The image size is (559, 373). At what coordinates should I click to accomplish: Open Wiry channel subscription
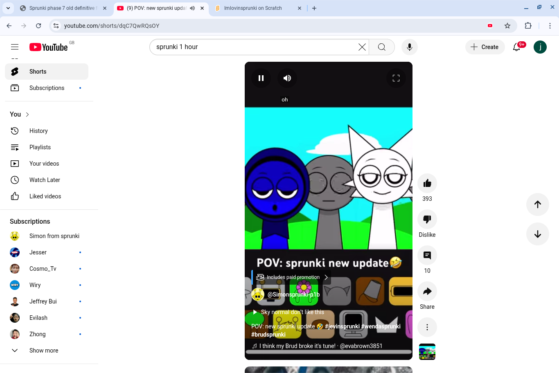tap(47, 285)
